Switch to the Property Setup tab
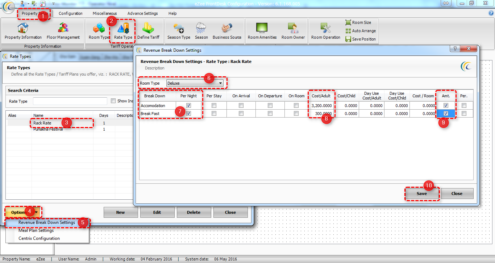 pos(35,13)
